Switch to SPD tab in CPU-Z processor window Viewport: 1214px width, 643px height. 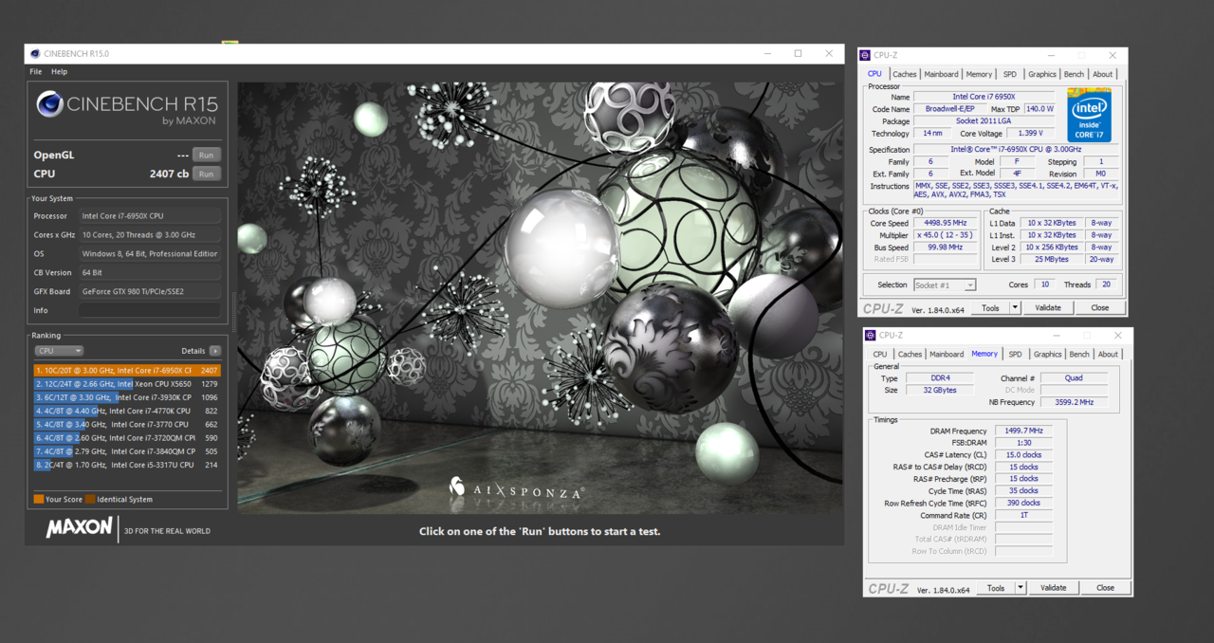[x=1010, y=74]
